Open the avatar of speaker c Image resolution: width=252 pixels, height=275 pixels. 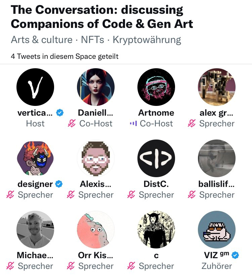pyautogui.click(x=156, y=230)
